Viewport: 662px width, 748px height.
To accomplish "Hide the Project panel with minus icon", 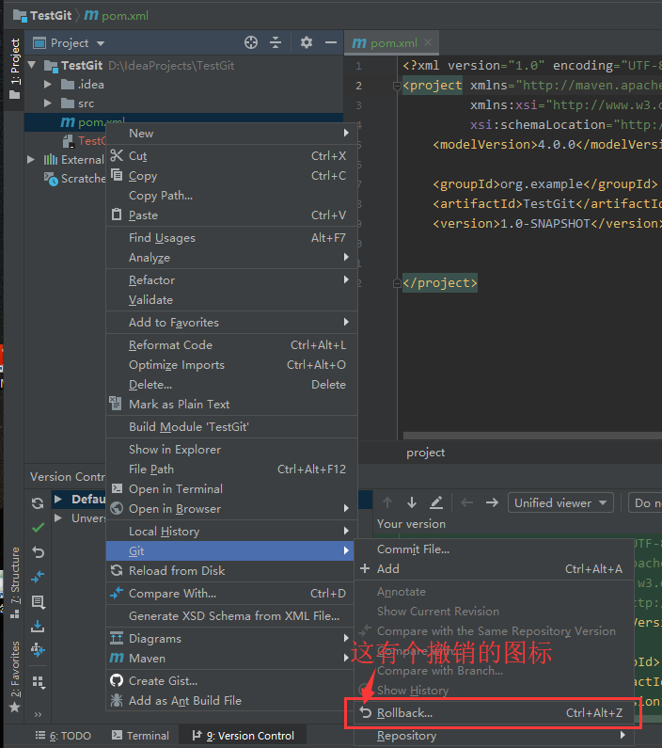I will 331,42.
